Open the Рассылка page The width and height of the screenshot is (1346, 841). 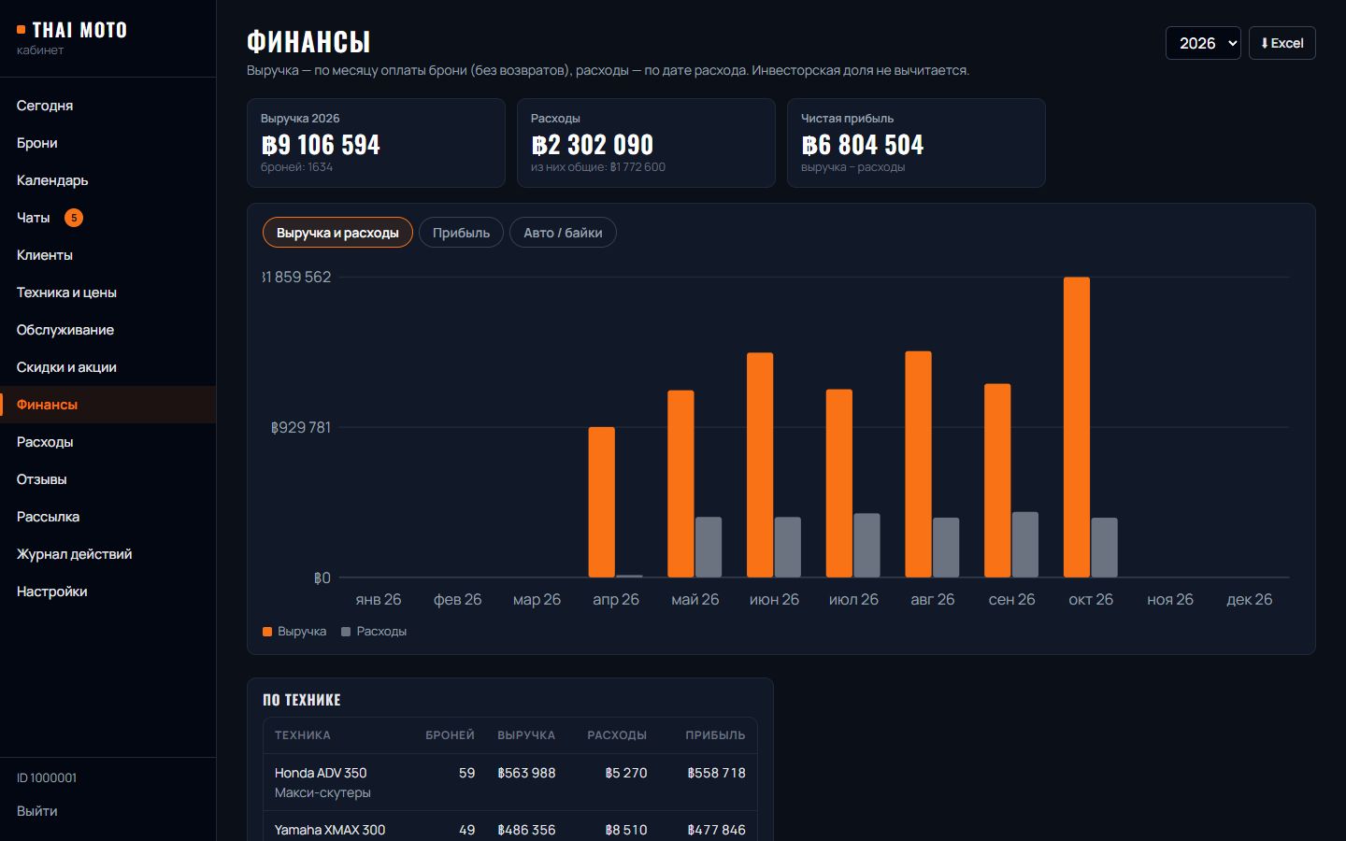click(x=107, y=517)
